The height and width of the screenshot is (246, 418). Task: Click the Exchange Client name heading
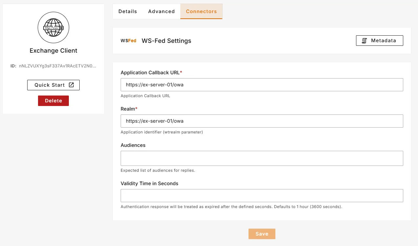53,51
